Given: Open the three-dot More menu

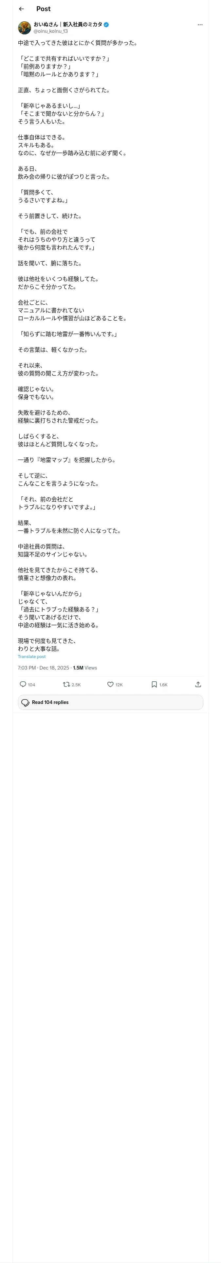Looking at the screenshot, I should click(199, 25).
